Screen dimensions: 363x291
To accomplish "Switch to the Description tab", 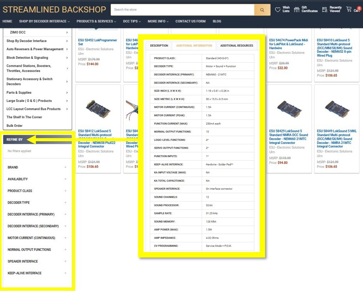I will click(x=159, y=46).
